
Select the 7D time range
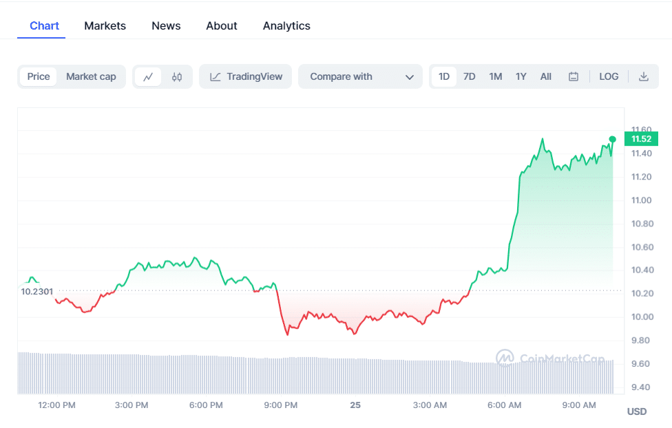tap(470, 76)
